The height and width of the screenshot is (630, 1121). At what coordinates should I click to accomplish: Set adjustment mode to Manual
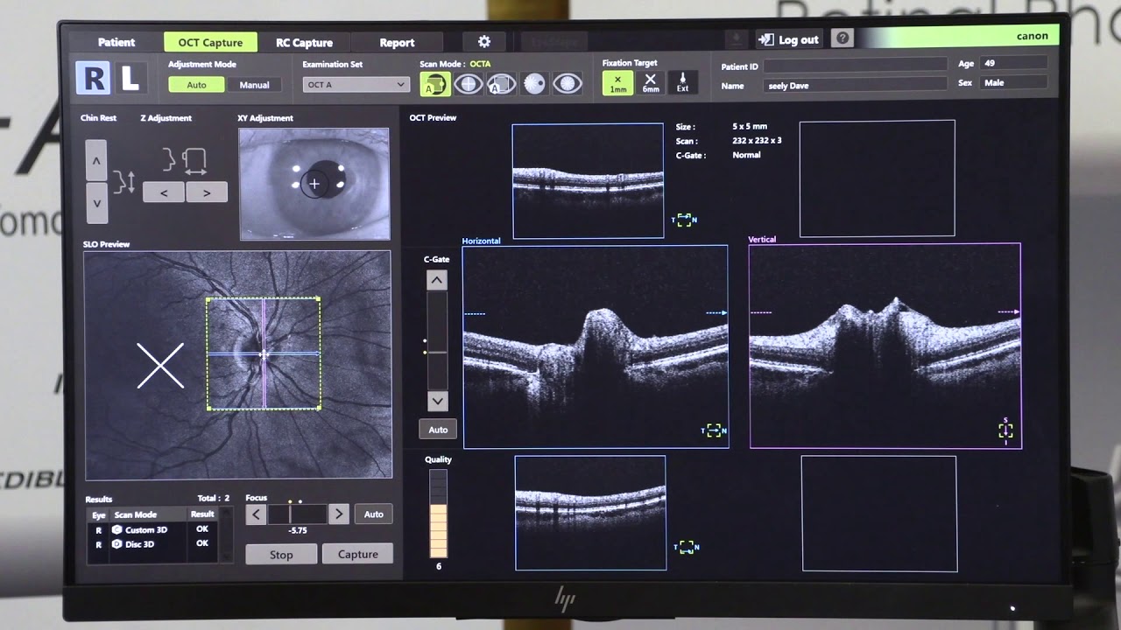[254, 85]
